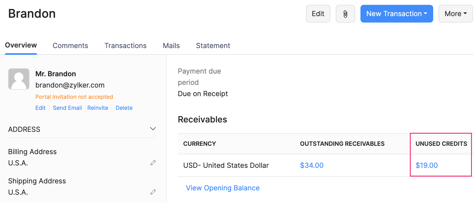Open the $19.00 unused credits amount

coord(426,165)
